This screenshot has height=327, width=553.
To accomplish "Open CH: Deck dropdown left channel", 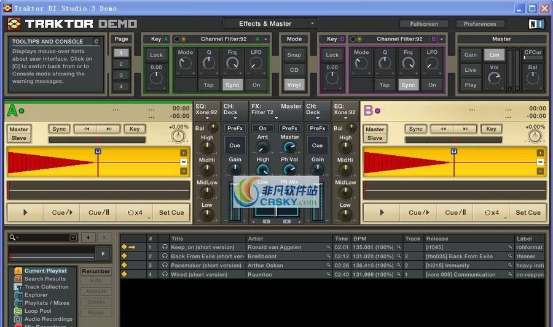I will pyautogui.click(x=235, y=118).
